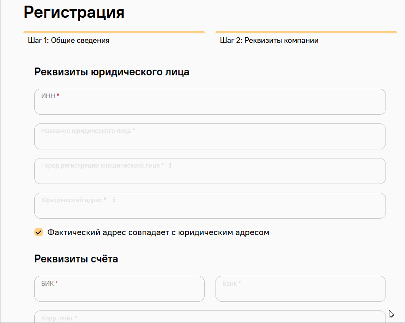Click the red asterisk next to ИНН
This screenshot has width=405, height=323.
click(58, 96)
